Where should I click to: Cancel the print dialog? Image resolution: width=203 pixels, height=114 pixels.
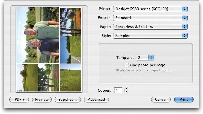tap(161, 99)
